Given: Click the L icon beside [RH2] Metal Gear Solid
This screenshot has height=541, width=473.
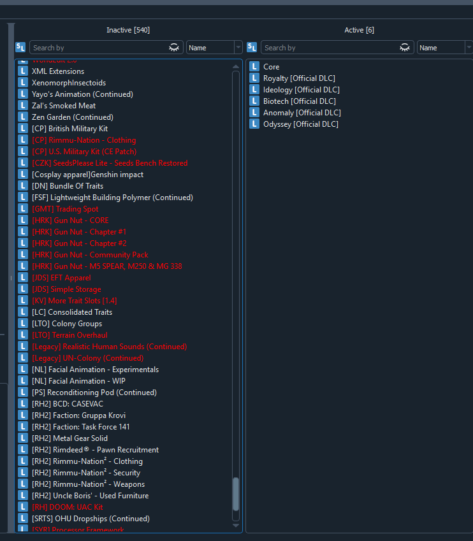Looking at the screenshot, I should pyautogui.click(x=23, y=438).
